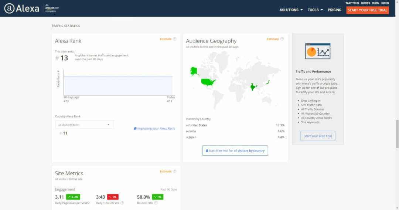Screen dimensions: 399x210
Task: Click Log In in top bar
Action: (x=385, y=3)
